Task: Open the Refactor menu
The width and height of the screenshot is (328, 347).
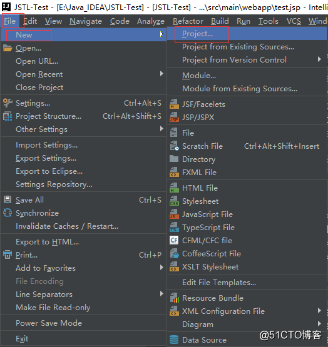Action: 188,21
